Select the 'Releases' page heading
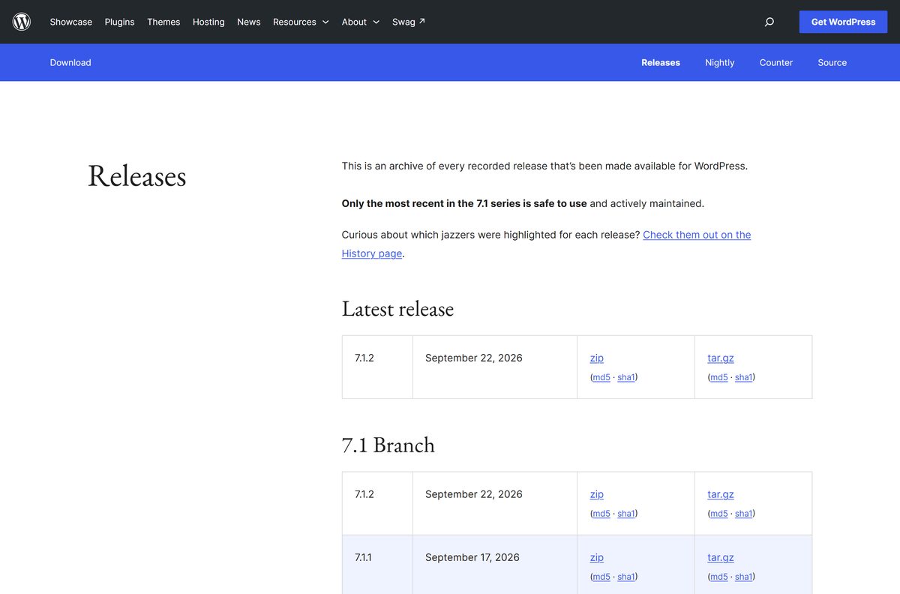This screenshot has height=594, width=900. pos(137,175)
